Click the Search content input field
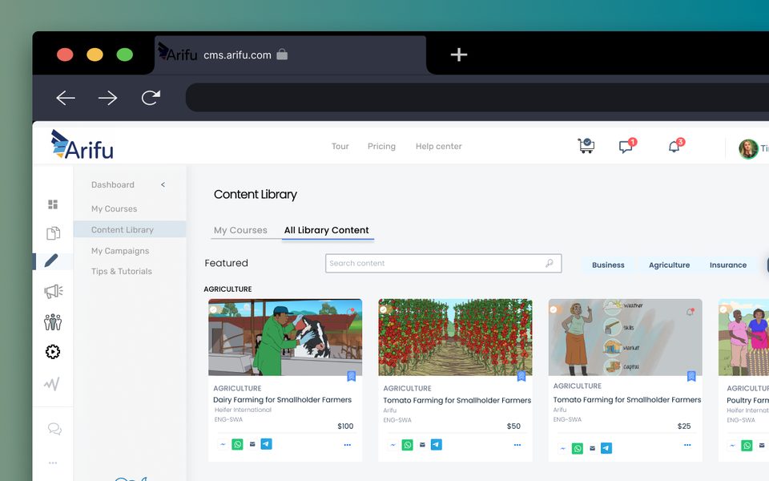 [x=443, y=264]
